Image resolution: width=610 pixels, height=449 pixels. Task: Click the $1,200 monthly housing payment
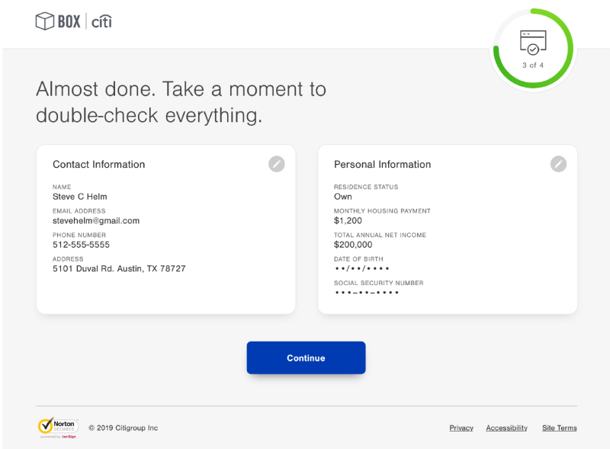tap(348, 221)
